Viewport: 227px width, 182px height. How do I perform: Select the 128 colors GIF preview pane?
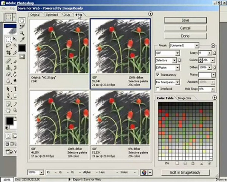pyautogui.click(x=59, y=125)
